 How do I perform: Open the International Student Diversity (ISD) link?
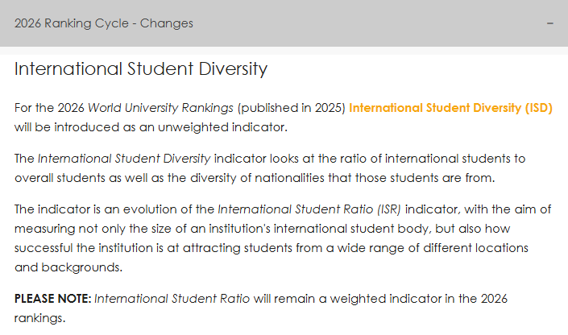(x=450, y=108)
